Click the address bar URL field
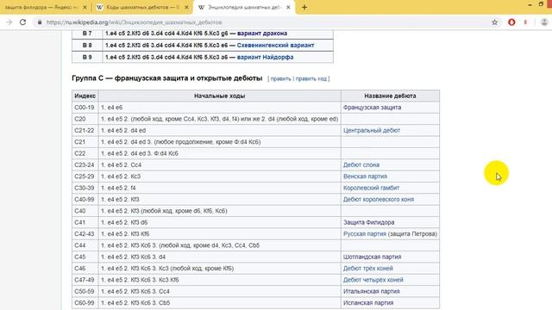 coord(264,22)
